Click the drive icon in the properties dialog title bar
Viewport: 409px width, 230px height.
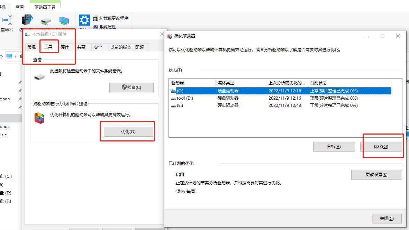(27, 34)
